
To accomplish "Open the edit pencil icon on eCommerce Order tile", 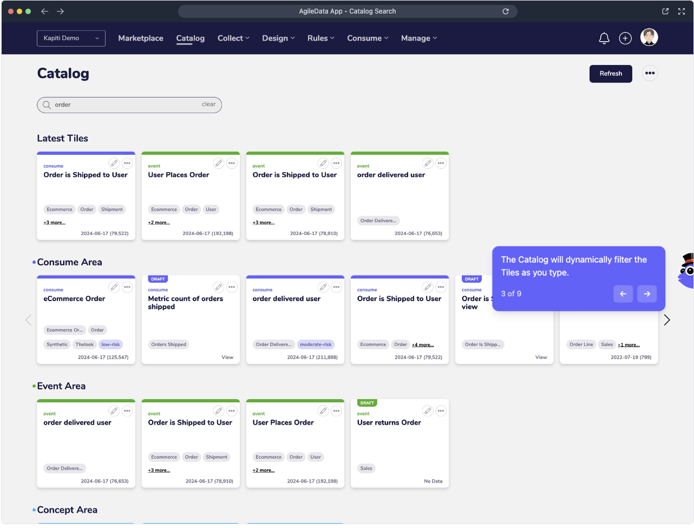I will 114,287.
